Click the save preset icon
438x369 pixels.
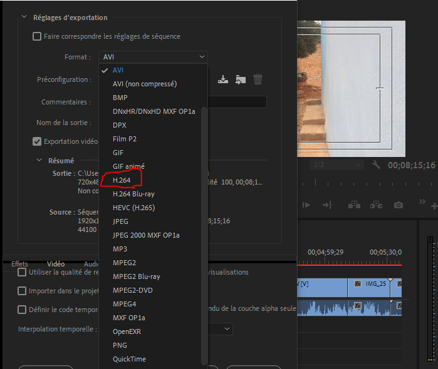point(223,79)
